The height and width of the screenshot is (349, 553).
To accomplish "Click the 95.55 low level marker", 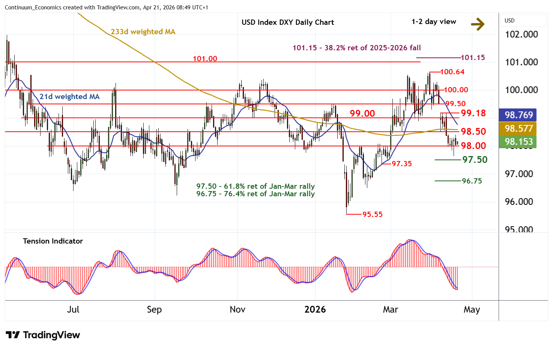I will point(372,214).
